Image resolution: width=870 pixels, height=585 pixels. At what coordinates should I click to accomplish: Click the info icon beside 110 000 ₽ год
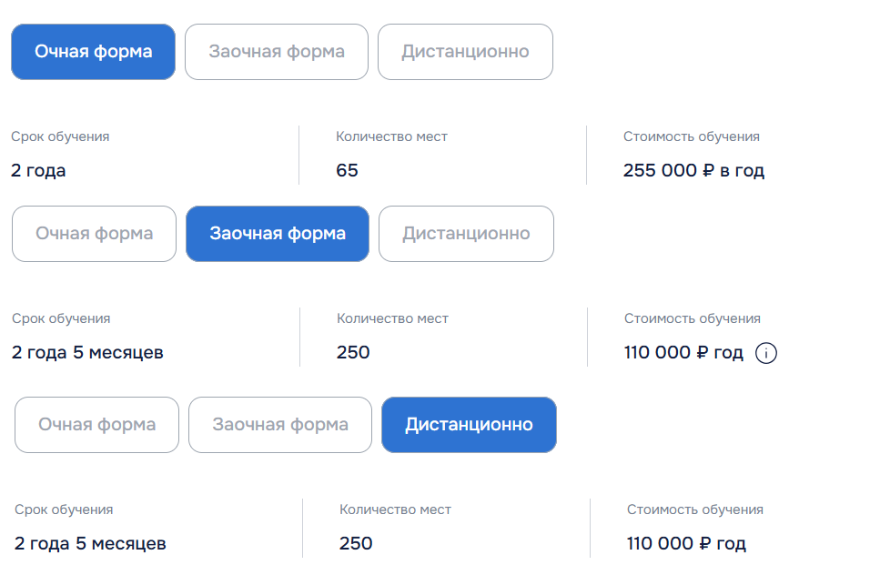point(765,353)
